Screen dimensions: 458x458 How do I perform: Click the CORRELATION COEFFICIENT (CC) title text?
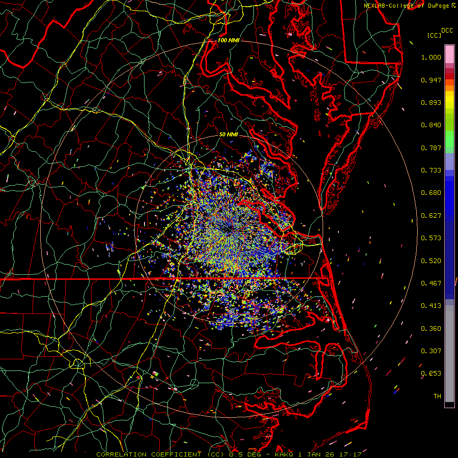(161, 454)
